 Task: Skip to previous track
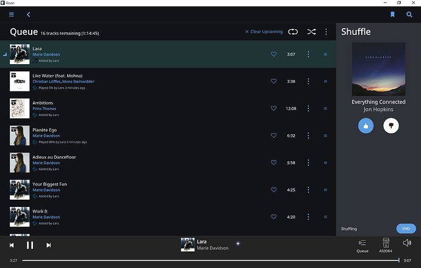tap(12, 245)
